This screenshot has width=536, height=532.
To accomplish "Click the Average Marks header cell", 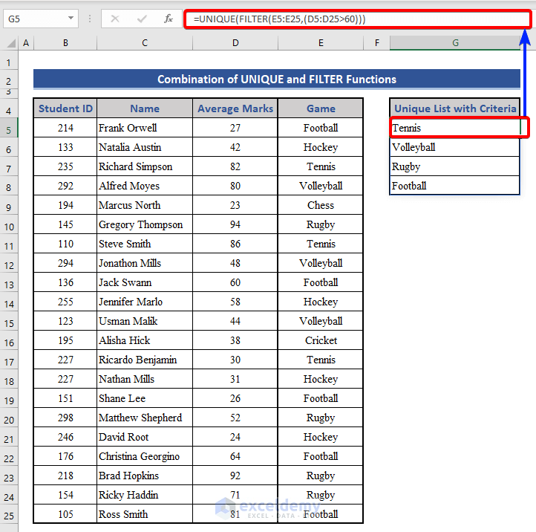I will 235,108.
